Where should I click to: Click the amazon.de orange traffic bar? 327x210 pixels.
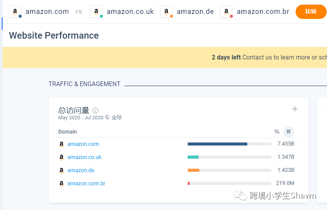pos(193,170)
